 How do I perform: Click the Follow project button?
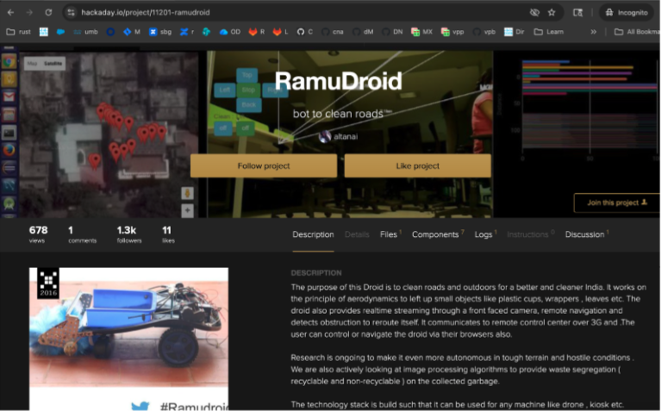click(x=264, y=165)
